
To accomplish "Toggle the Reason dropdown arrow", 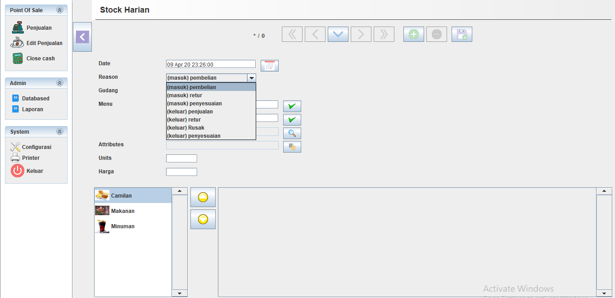I will coord(252,78).
